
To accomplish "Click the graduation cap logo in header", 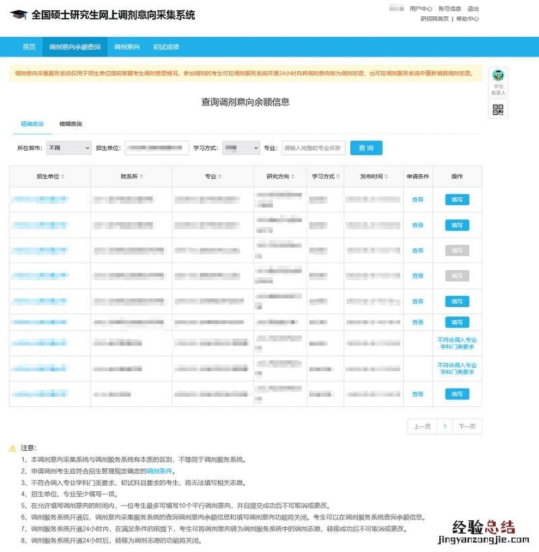I will (x=19, y=15).
